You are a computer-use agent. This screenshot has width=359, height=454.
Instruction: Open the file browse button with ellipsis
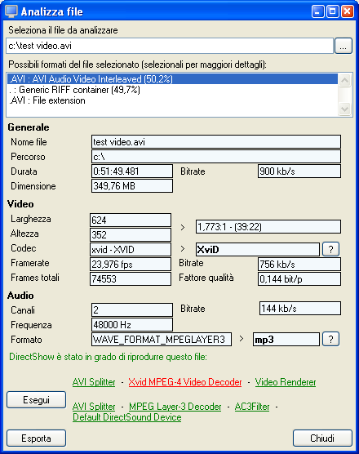point(343,46)
